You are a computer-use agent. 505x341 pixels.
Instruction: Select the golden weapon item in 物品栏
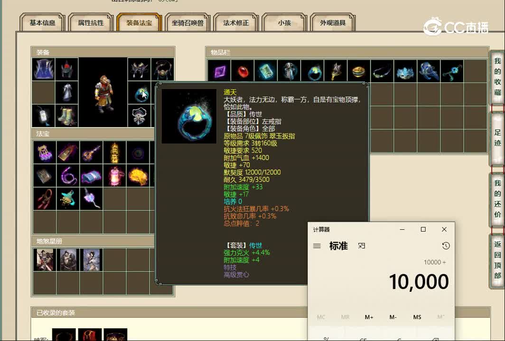pos(336,71)
